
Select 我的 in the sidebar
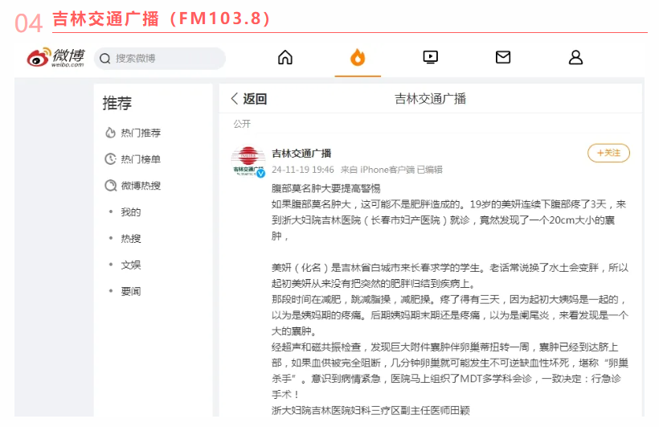coord(131,212)
